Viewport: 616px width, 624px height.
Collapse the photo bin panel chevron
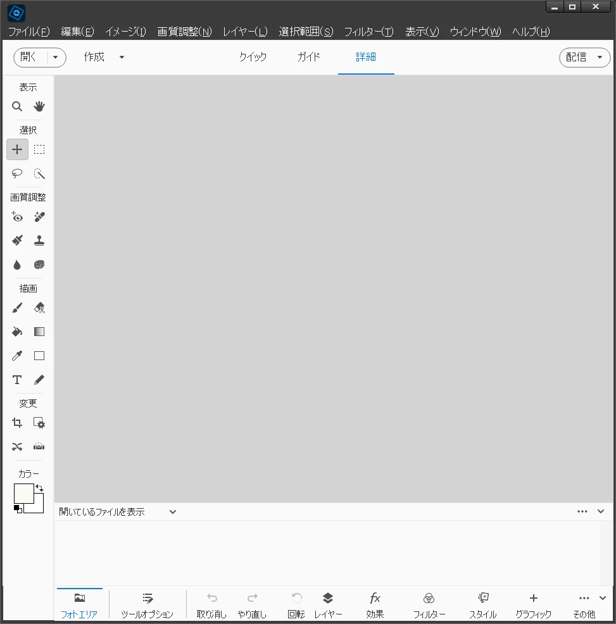tap(601, 511)
